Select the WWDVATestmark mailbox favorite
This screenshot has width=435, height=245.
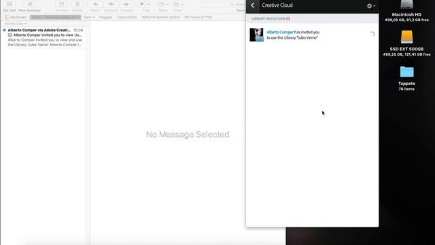click(x=161, y=17)
